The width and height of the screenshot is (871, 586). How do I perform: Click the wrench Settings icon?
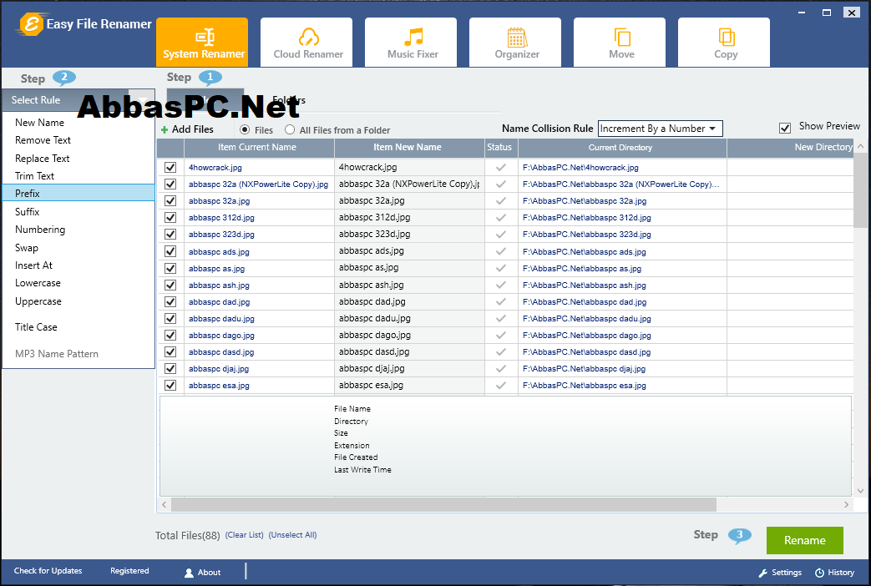pyautogui.click(x=763, y=573)
